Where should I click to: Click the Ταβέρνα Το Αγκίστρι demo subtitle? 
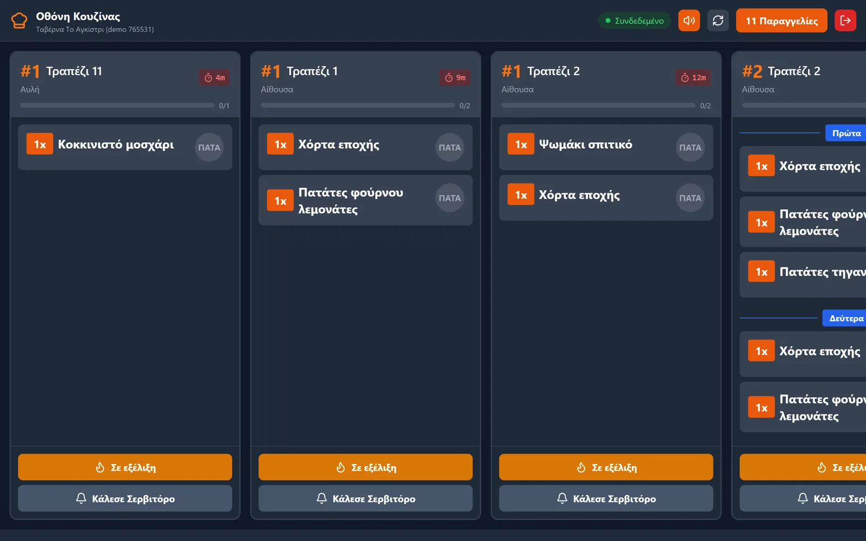pos(95,30)
